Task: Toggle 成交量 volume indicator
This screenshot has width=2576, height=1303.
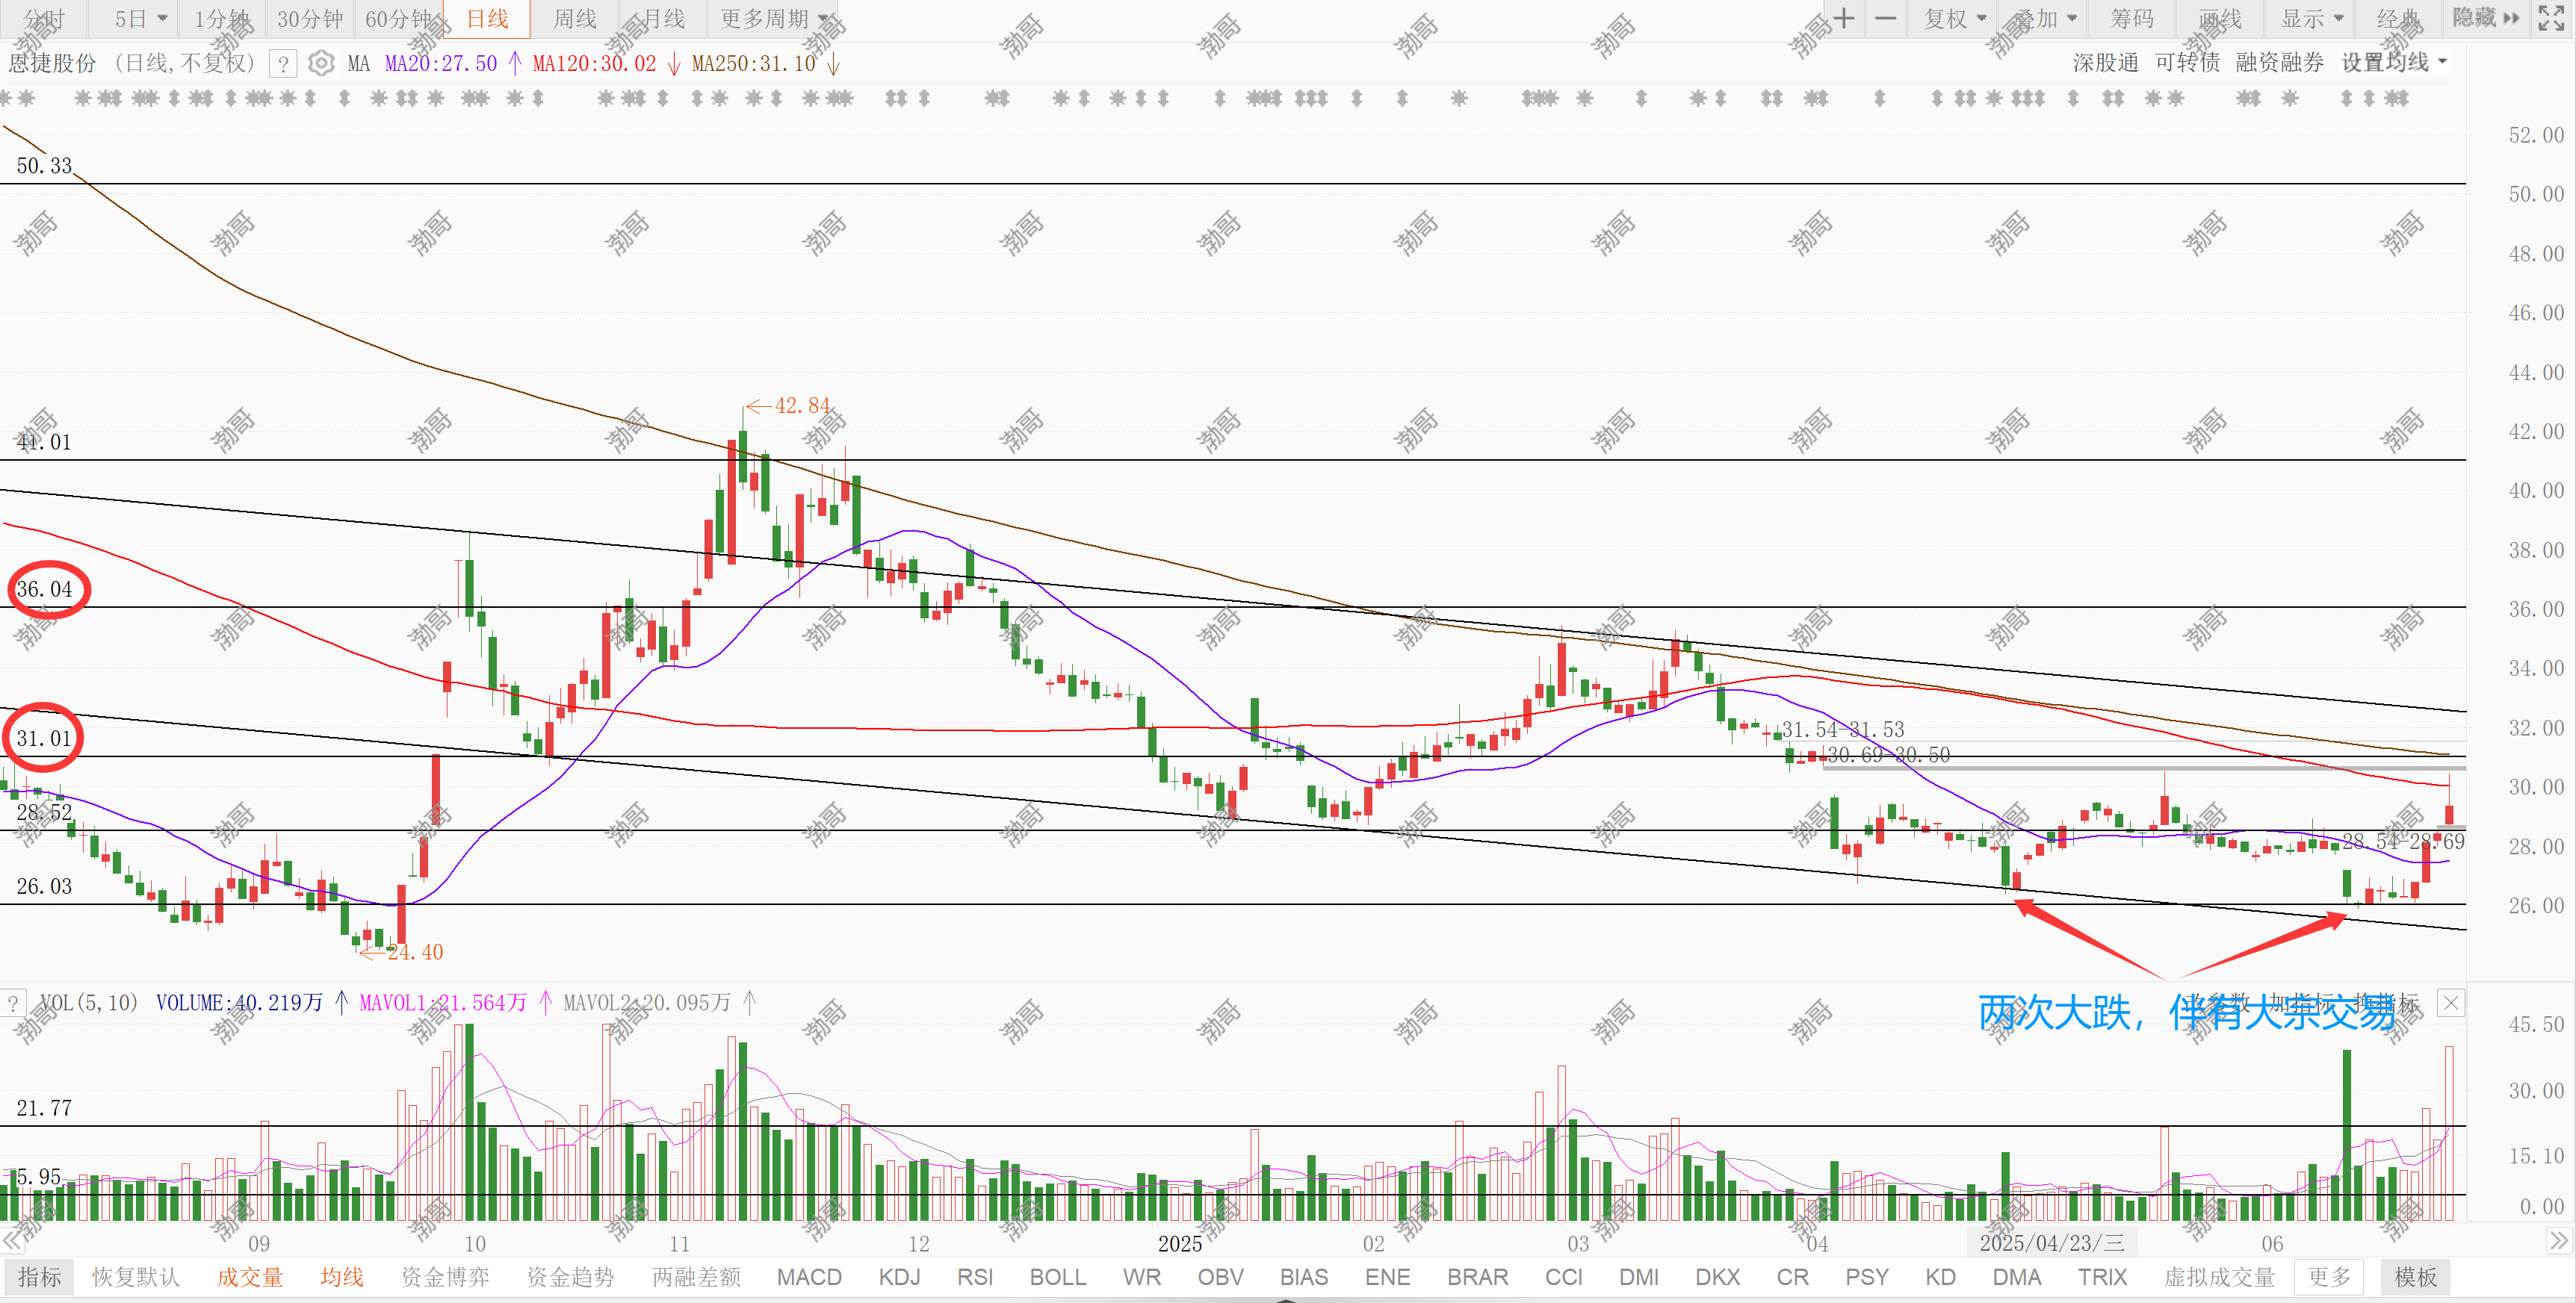Action: [250, 1277]
